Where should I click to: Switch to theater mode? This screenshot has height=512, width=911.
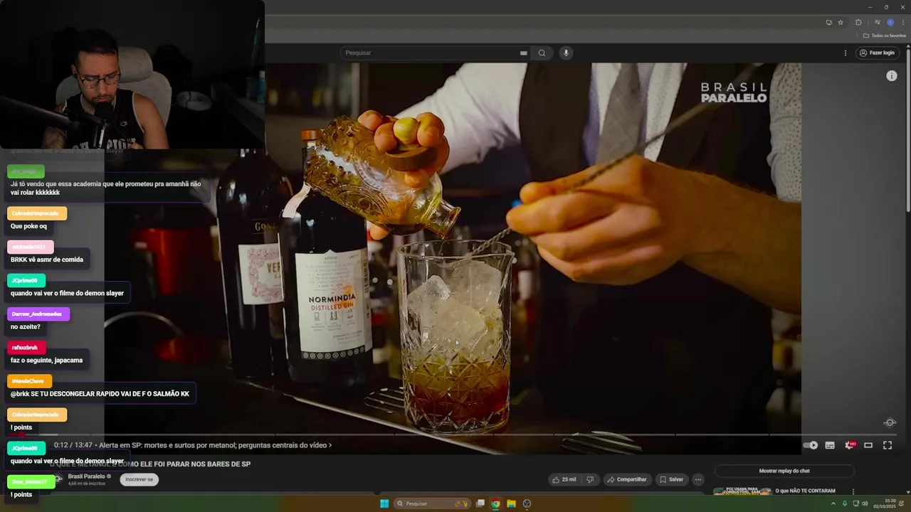[x=868, y=445]
